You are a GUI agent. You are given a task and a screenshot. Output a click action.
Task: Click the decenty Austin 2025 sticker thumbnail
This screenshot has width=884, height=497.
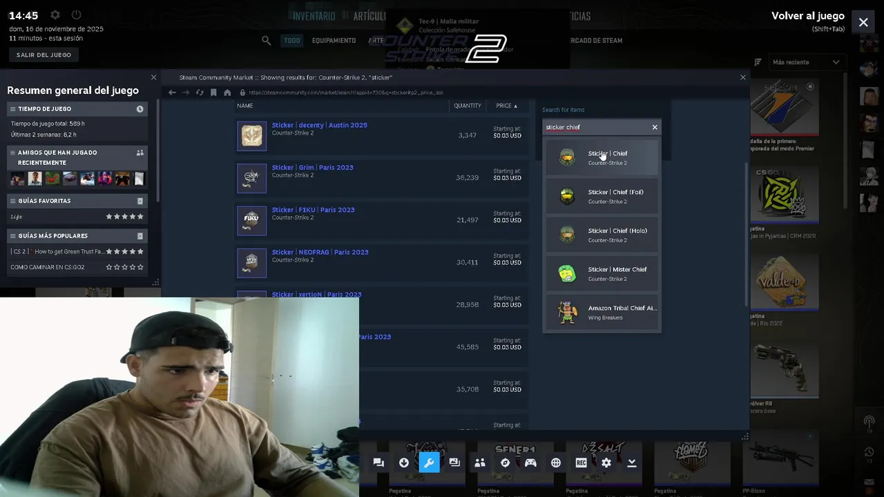[x=251, y=135]
